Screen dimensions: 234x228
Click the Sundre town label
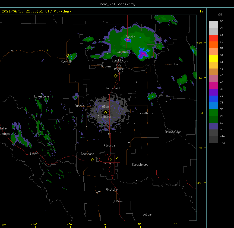[x=79, y=106]
